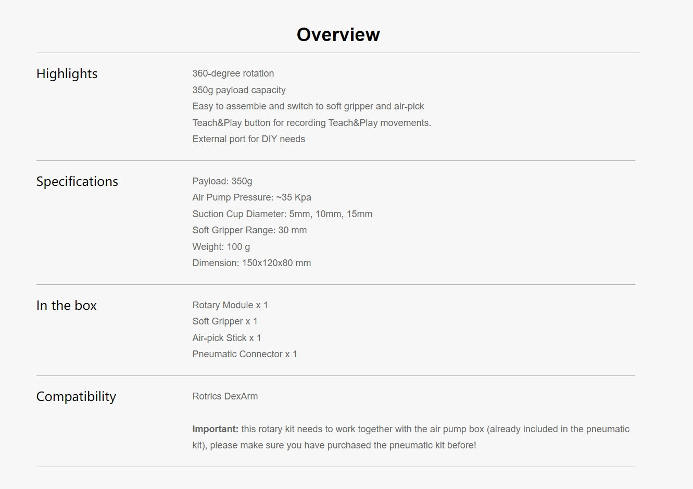
Task: Click the Weight: 100 g line
Action: coord(221,247)
